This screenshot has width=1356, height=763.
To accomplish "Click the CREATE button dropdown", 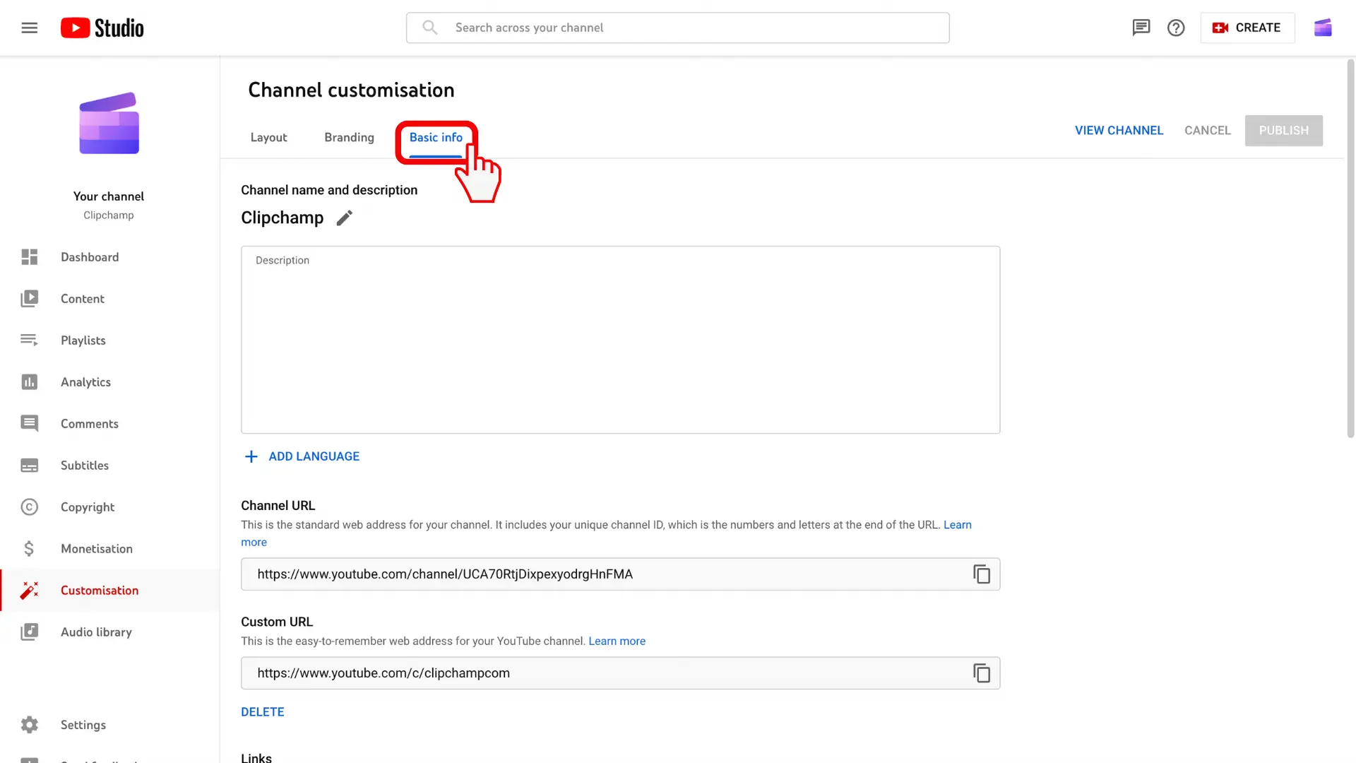I will [1245, 27].
